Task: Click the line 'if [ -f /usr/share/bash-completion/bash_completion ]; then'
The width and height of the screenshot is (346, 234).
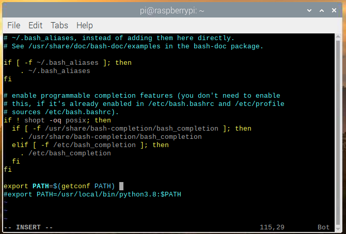Action: (x=132, y=129)
